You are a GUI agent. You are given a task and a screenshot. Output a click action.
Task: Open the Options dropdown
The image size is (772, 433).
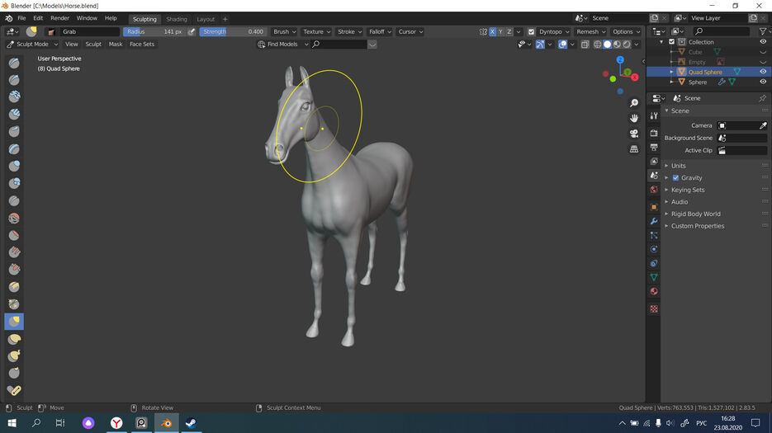[626, 31]
